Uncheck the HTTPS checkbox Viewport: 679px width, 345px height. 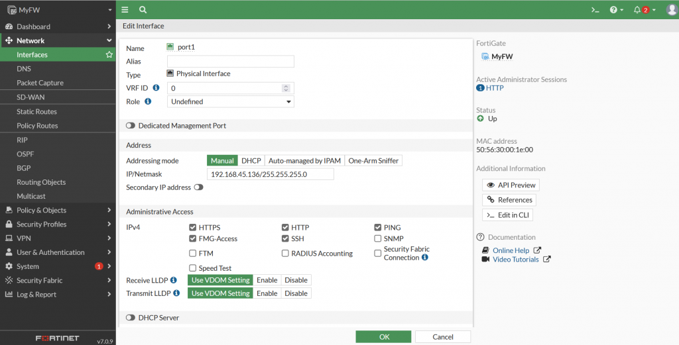(193, 227)
